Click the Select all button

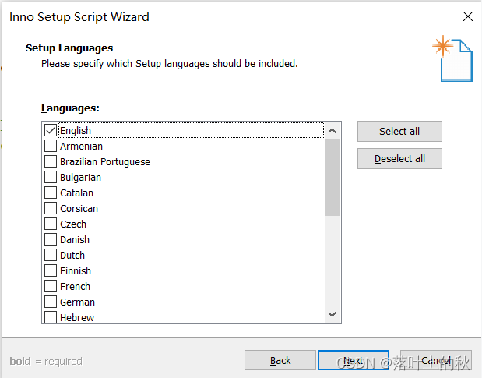point(399,132)
